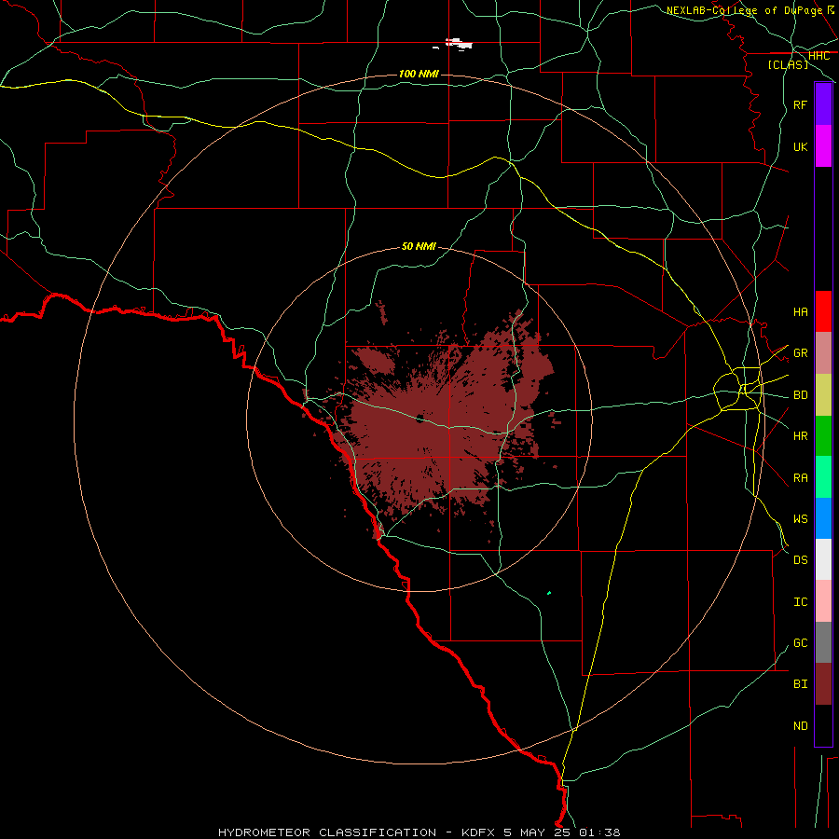
Task: Click the HHC product code label
Action: click(x=818, y=56)
